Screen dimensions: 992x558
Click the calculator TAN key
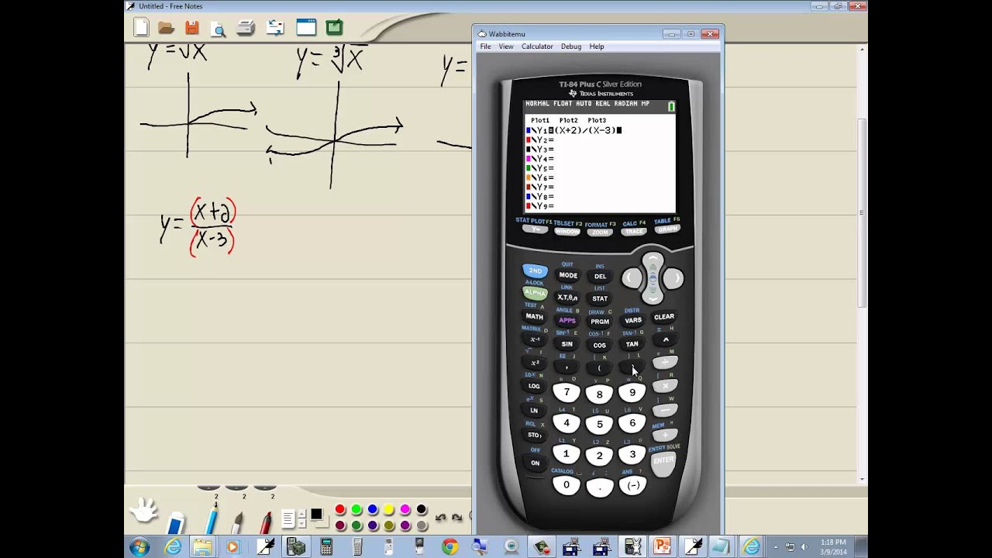[x=632, y=344]
